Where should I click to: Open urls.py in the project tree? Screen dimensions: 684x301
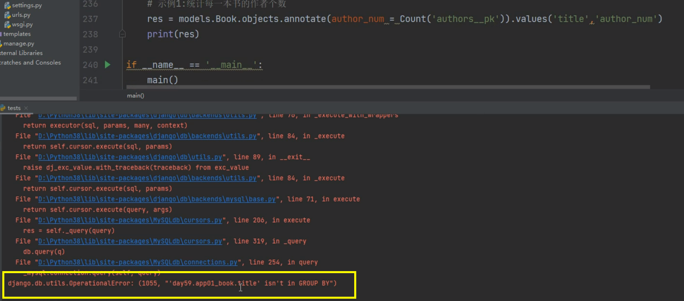(21, 15)
